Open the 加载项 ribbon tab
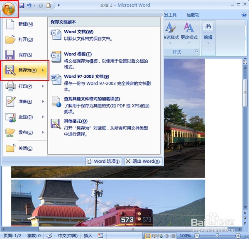 pyautogui.click(x=193, y=15)
